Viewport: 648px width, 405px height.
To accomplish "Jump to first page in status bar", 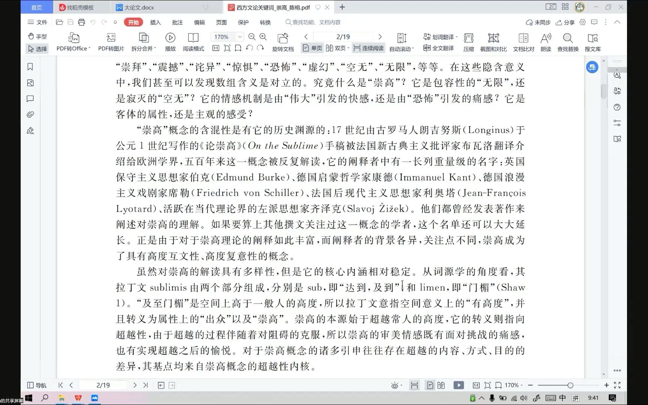I will 61,385.
